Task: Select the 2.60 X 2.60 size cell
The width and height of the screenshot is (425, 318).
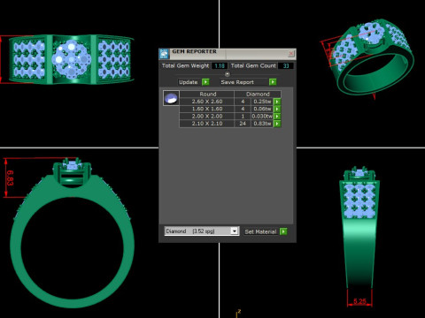Action: [x=207, y=102]
